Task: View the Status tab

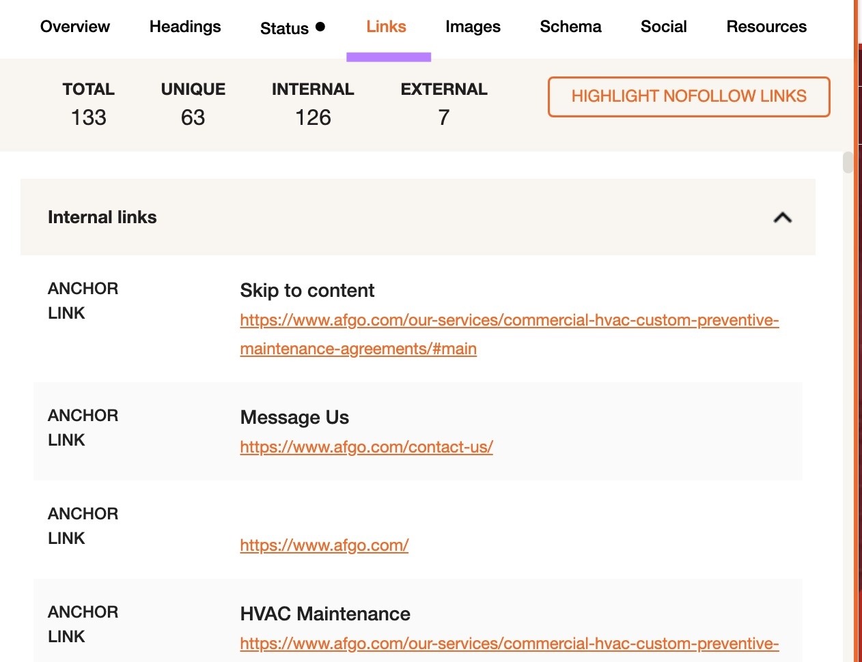Action: coord(285,28)
